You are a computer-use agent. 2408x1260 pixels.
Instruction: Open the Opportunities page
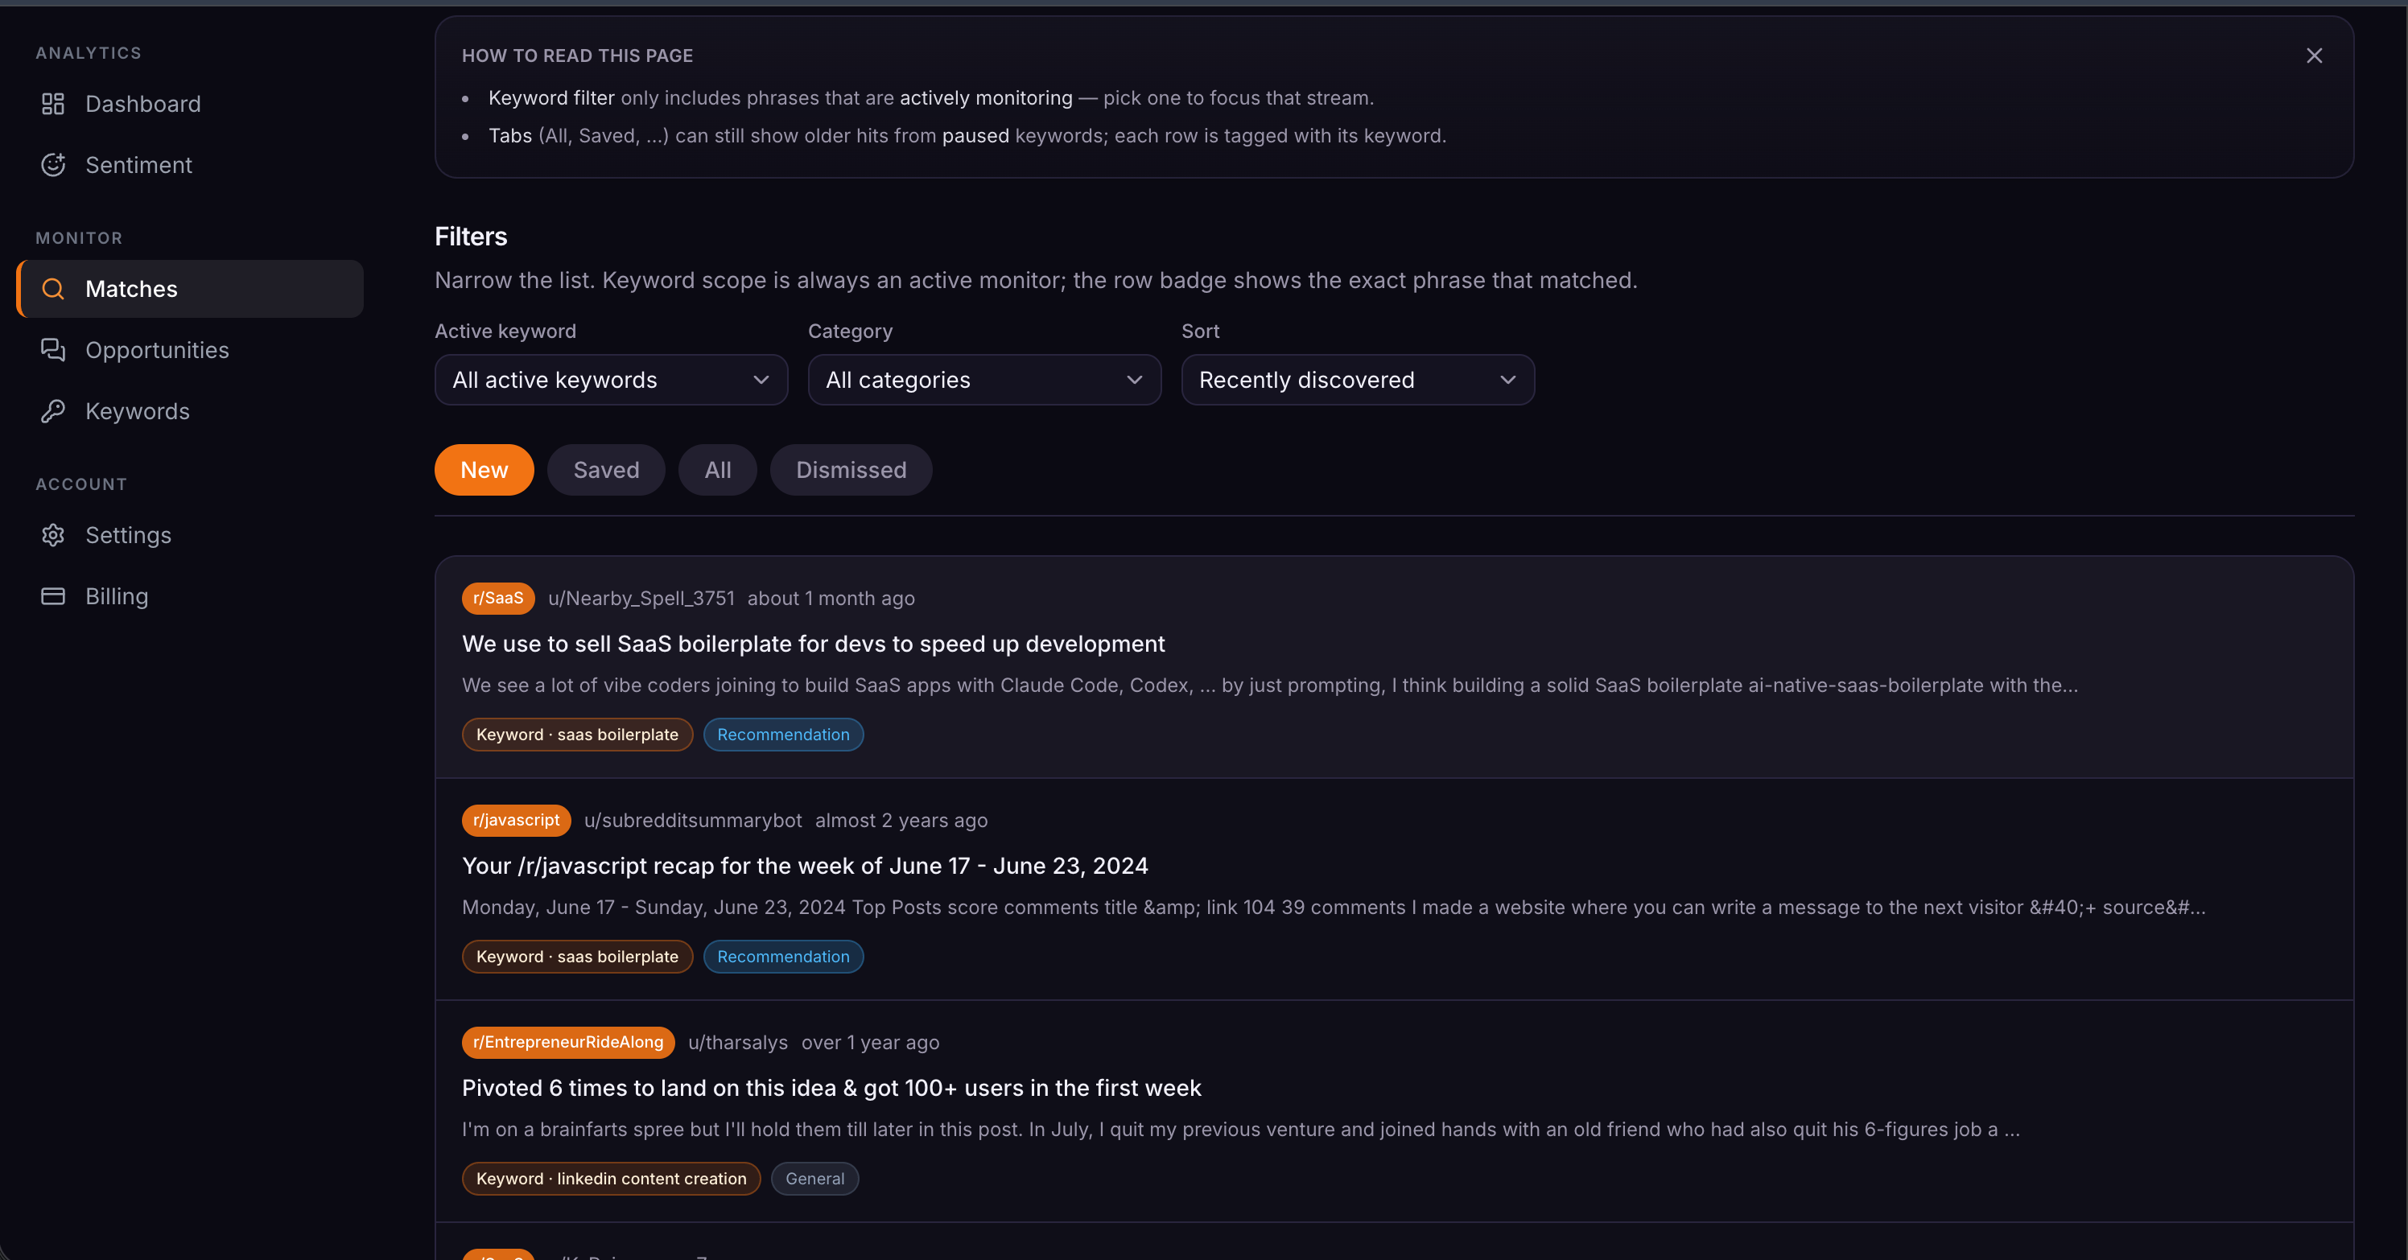(190, 349)
